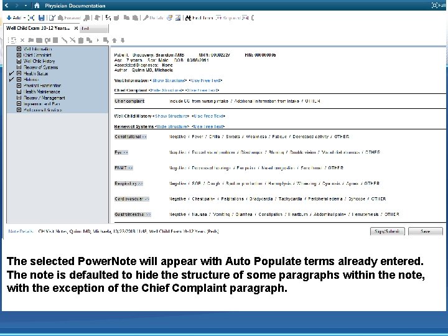Click the Forward toolbar button
The width and height of the screenshot is (448, 336).
tap(70, 17)
